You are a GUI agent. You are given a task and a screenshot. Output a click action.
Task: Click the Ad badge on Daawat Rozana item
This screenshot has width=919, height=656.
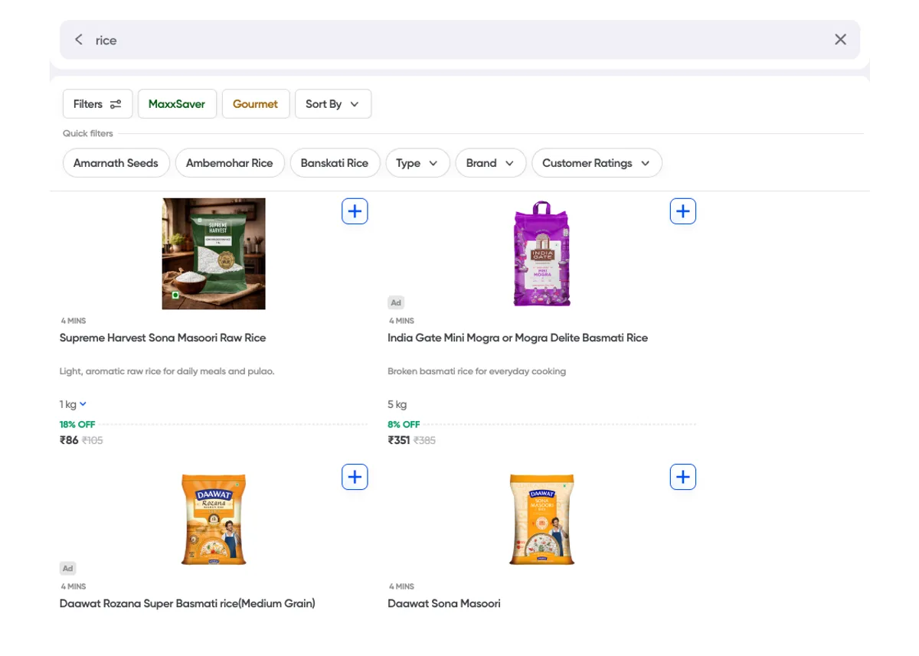click(x=68, y=568)
